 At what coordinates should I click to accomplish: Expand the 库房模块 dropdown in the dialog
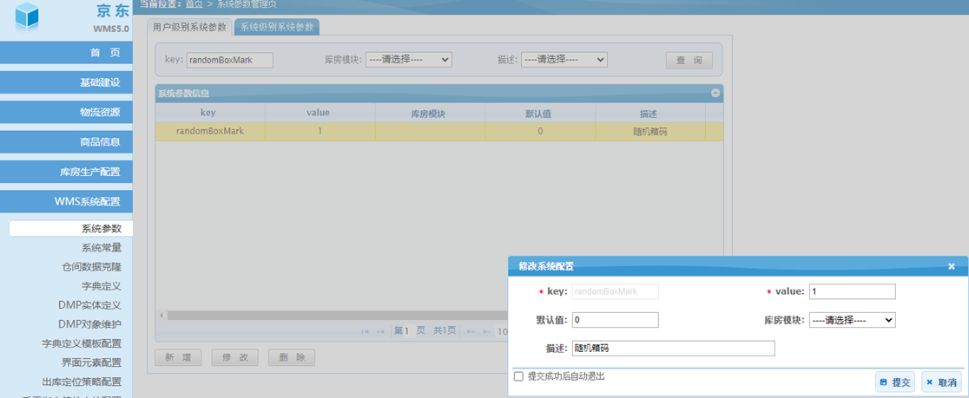tap(852, 320)
